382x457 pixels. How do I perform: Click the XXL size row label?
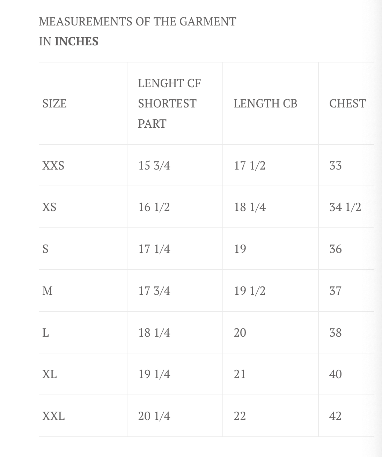pos(53,416)
